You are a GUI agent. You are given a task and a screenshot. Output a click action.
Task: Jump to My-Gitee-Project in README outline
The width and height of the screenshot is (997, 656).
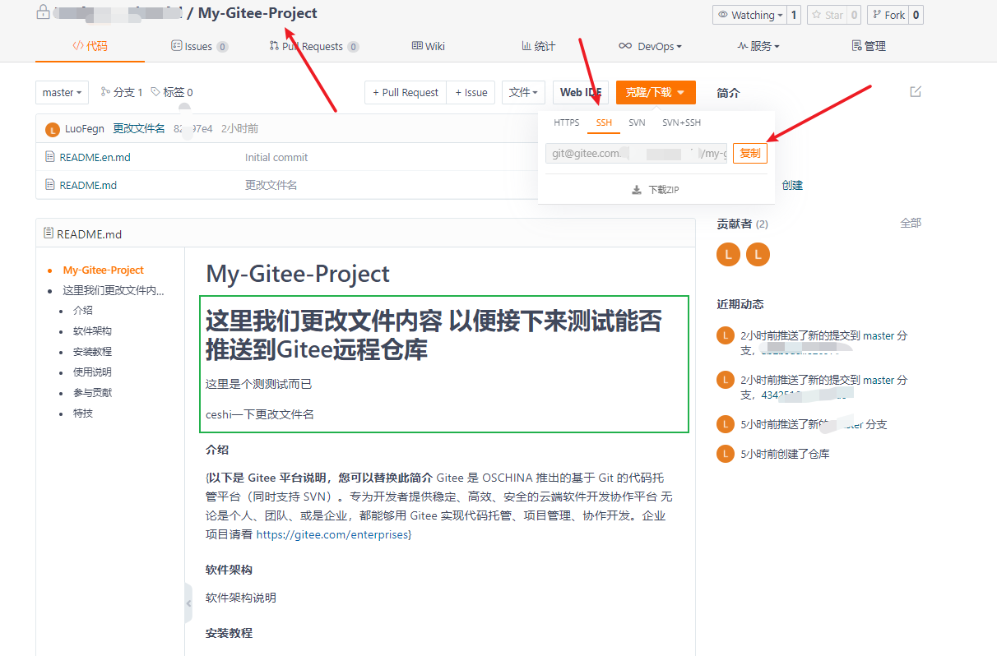[104, 270]
